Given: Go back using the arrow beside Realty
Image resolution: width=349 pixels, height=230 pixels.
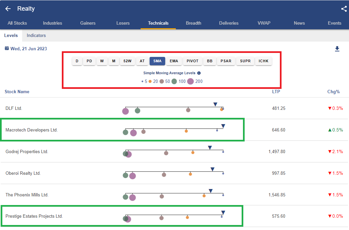Looking at the screenshot, I should pyautogui.click(x=8, y=9).
